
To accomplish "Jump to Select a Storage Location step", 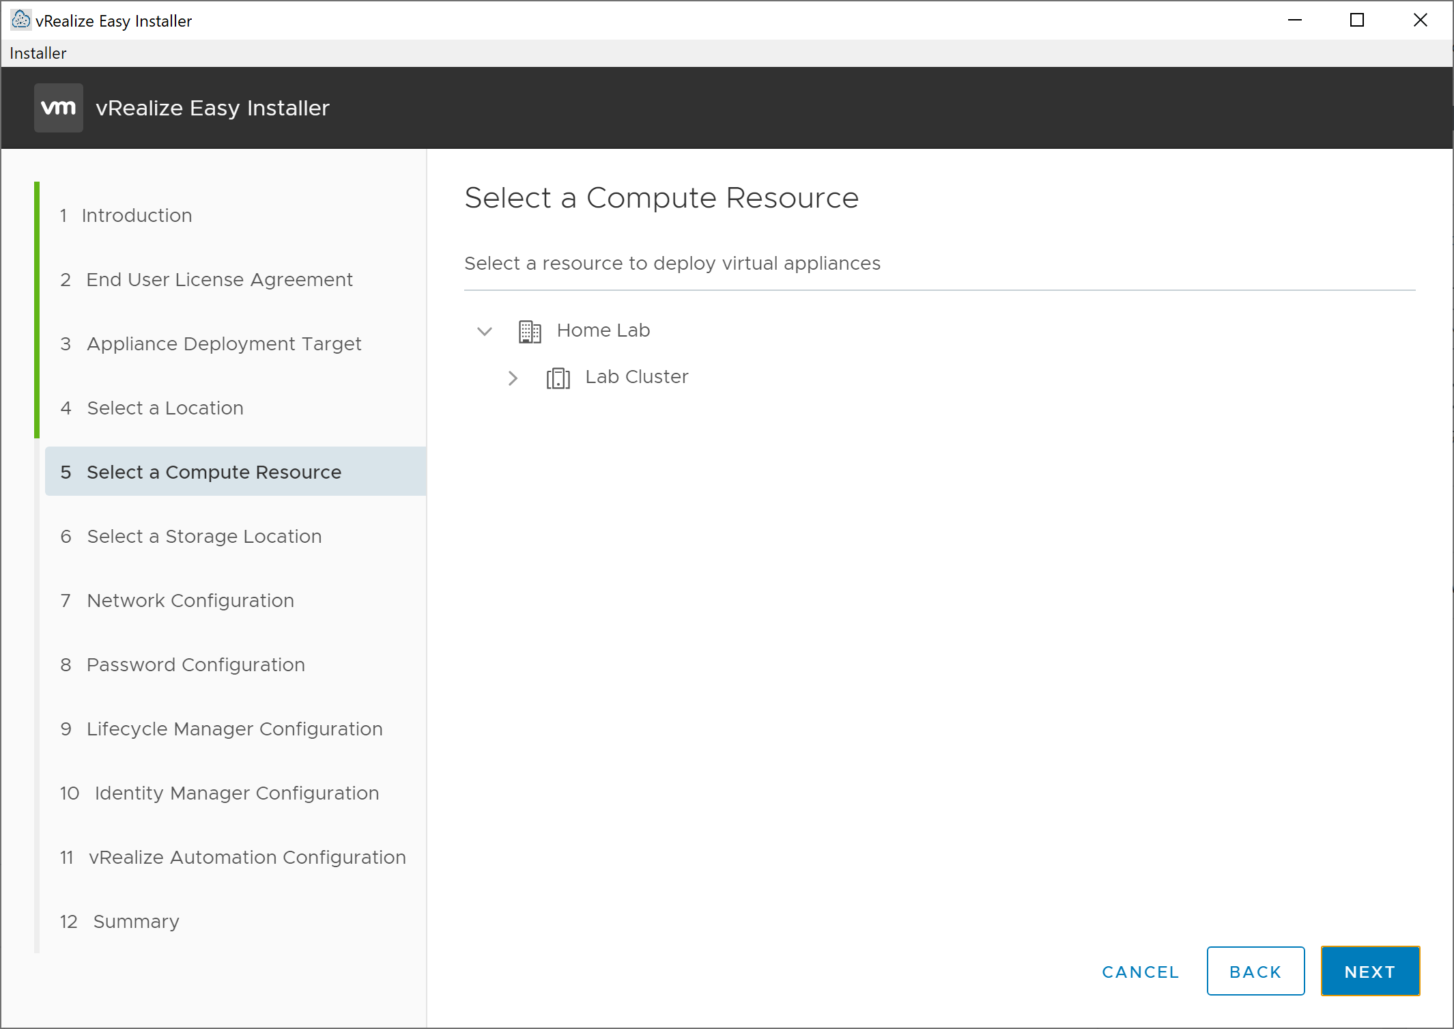I will point(203,537).
